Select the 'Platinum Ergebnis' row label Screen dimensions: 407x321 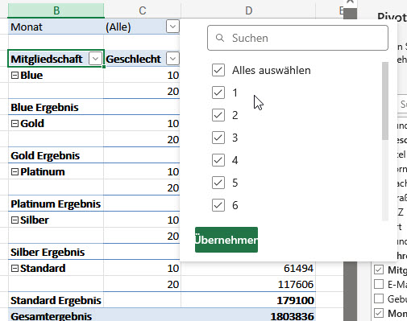click(x=56, y=204)
